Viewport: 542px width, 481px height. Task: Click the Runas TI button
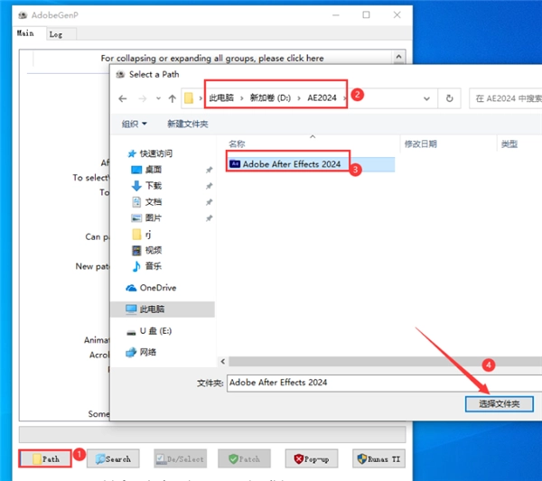click(x=378, y=458)
